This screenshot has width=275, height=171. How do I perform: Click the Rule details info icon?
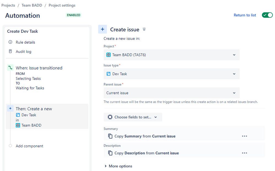pos(10,42)
